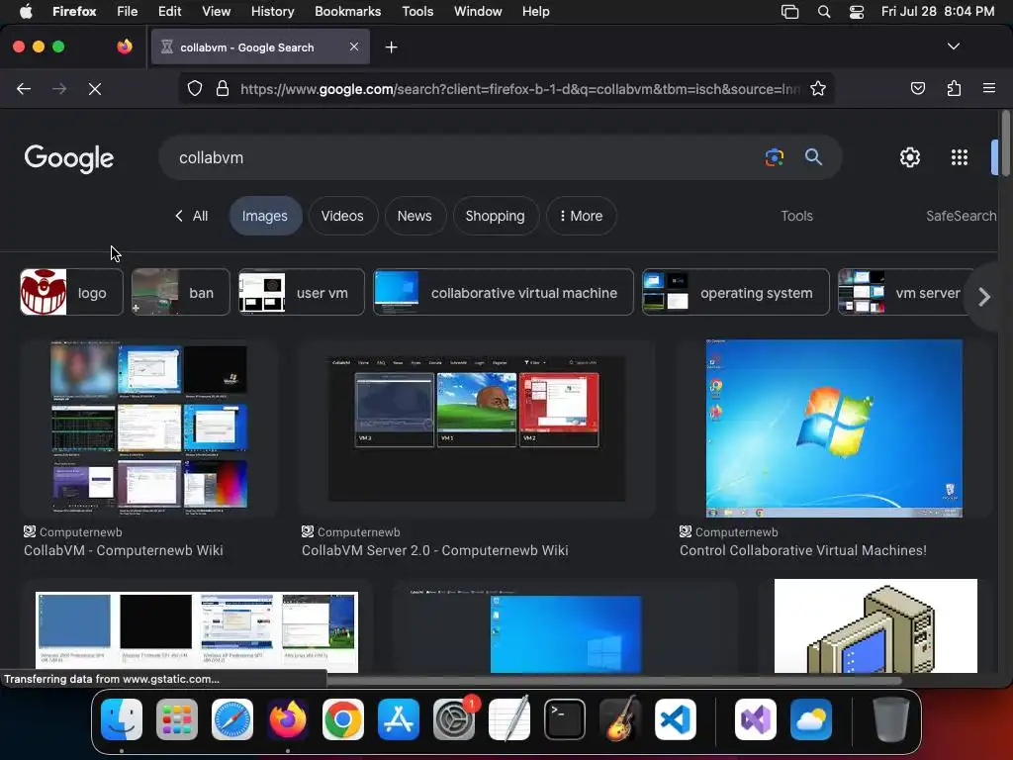The width and height of the screenshot is (1013, 760).
Task: Select the Images search tab
Action: click(x=265, y=216)
